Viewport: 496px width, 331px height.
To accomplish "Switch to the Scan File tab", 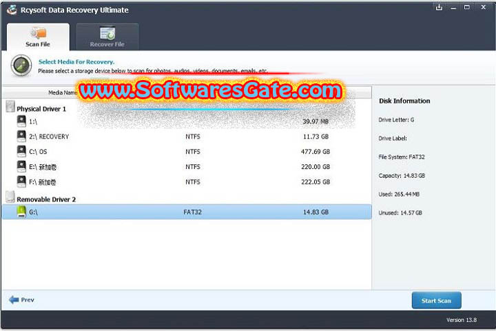I will (38, 37).
